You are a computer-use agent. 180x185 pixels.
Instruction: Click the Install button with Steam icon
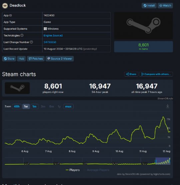(149, 6)
